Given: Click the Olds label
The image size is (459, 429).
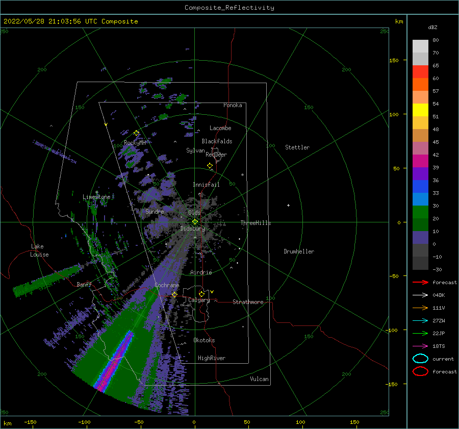Looking at the screenshot, I should 194,213.
